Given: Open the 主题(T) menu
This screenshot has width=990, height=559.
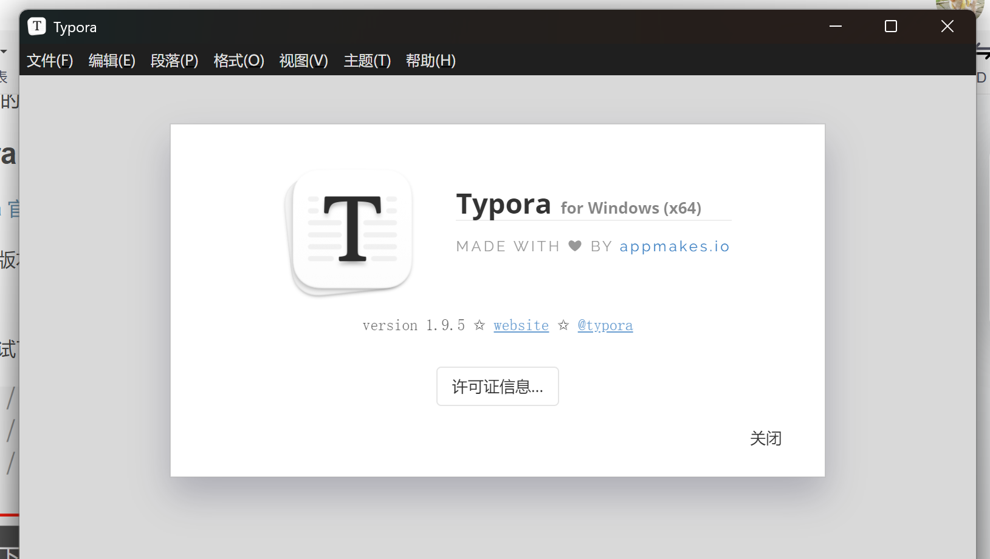Looking at the screenshot, I should (x=367, y=61).
